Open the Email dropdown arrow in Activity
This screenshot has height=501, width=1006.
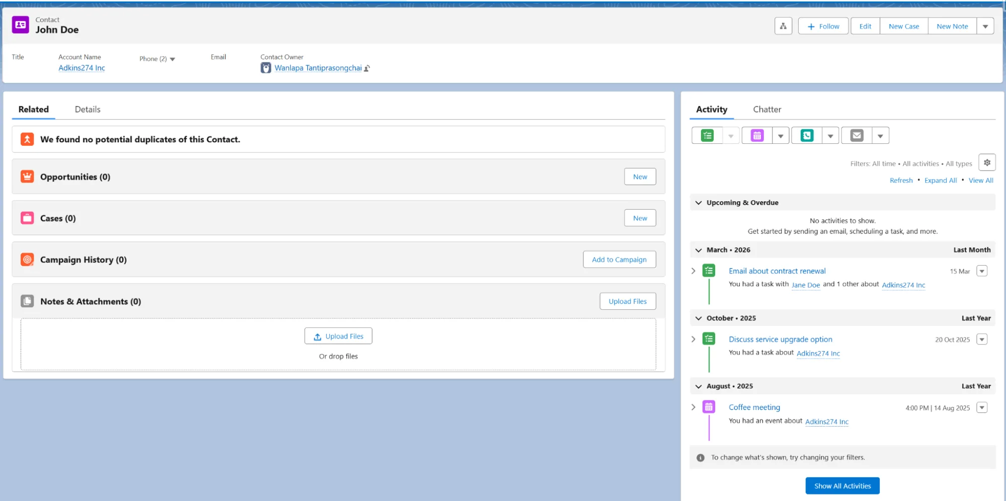(x=880, y=136)
